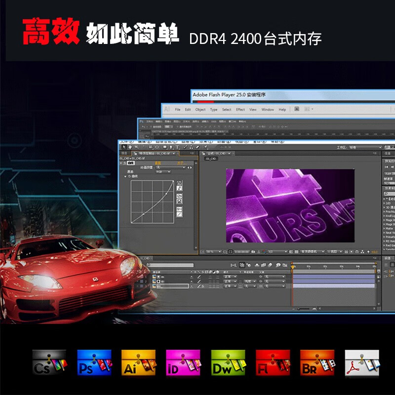This screenshot has width=395, height=395.
Task: Click the timeline zoom slider at the bottom
Action: pos(304,309)
